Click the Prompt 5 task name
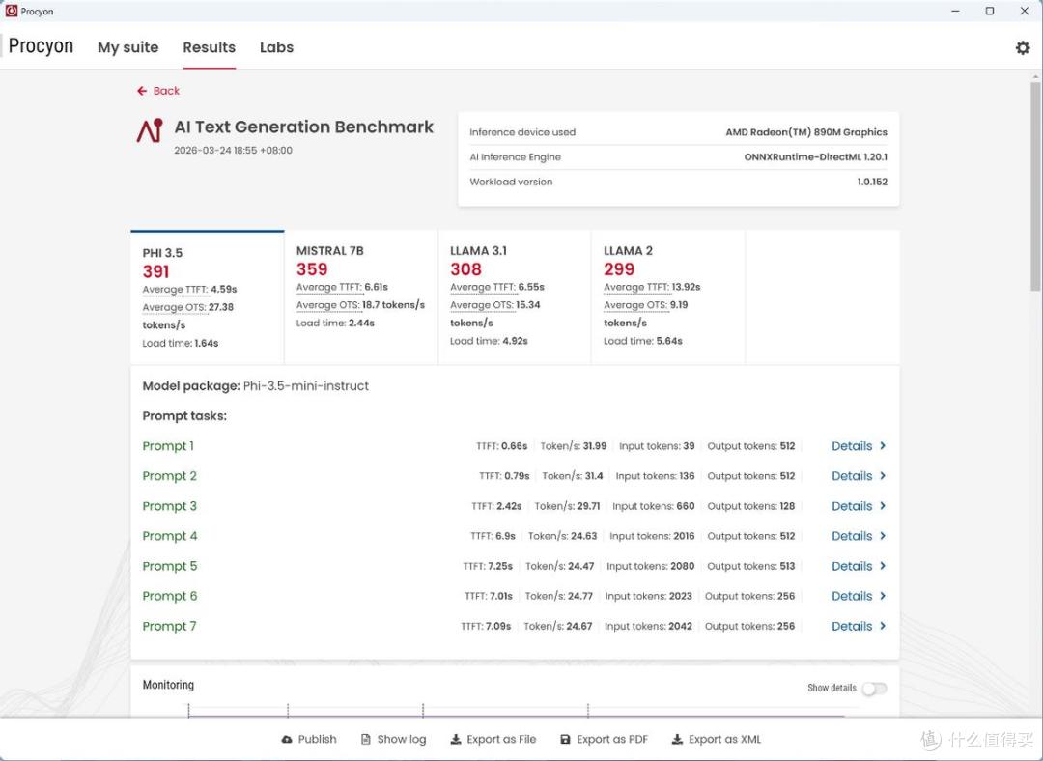Screen dimensions: 1043x761 click(170, 565)
